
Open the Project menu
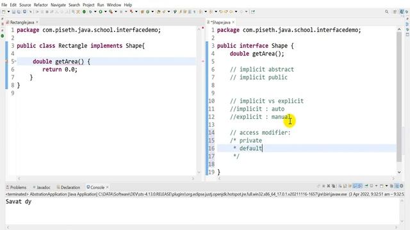88,4
